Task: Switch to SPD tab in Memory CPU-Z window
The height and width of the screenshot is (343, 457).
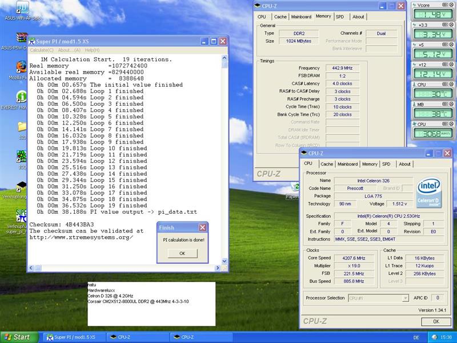Action: click(x=340, y=17)
